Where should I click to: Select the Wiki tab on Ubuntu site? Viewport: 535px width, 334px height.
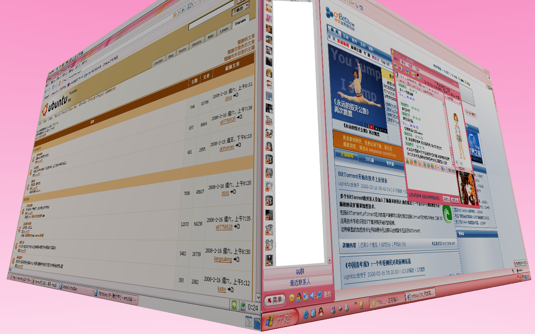[211, 36]
